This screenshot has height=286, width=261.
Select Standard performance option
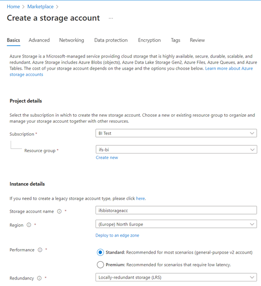(101, 252)
